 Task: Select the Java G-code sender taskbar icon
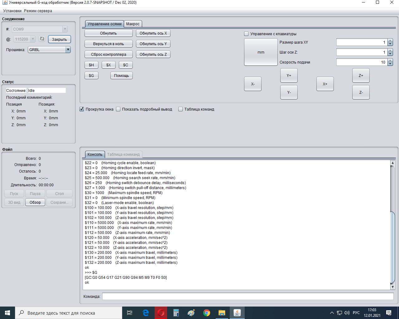coord(237,313)
